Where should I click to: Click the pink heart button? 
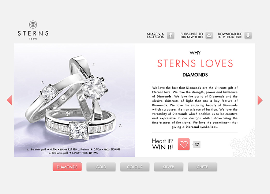click(x=184, y=144)
